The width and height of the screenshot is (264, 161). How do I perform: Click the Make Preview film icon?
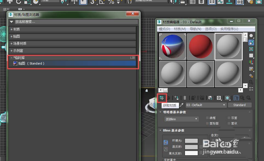[x=251, y=69]
